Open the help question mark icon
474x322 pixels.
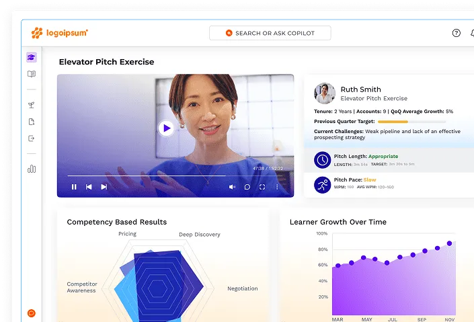point(457,33)
